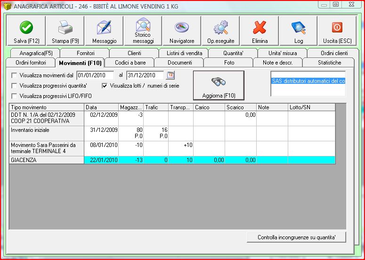Click the highlighted date 22/01/2010
The image size is (365, 260).
click(x=101, y=160)
